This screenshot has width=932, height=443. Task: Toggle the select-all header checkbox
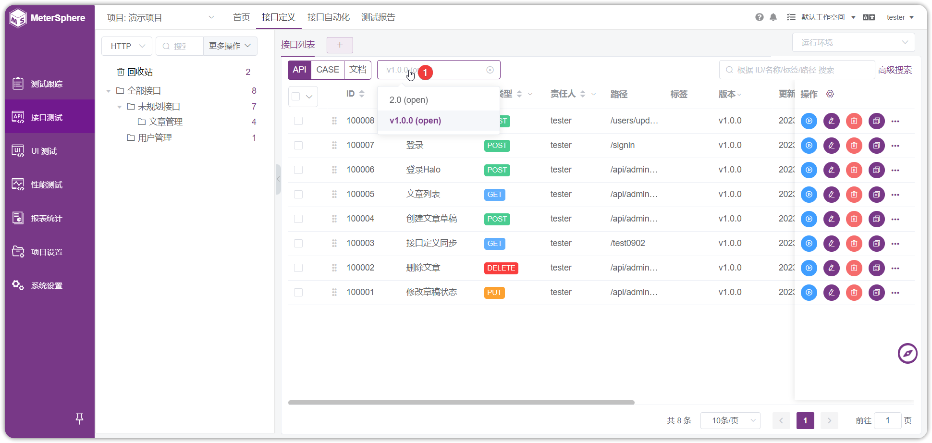click(296, 97)
